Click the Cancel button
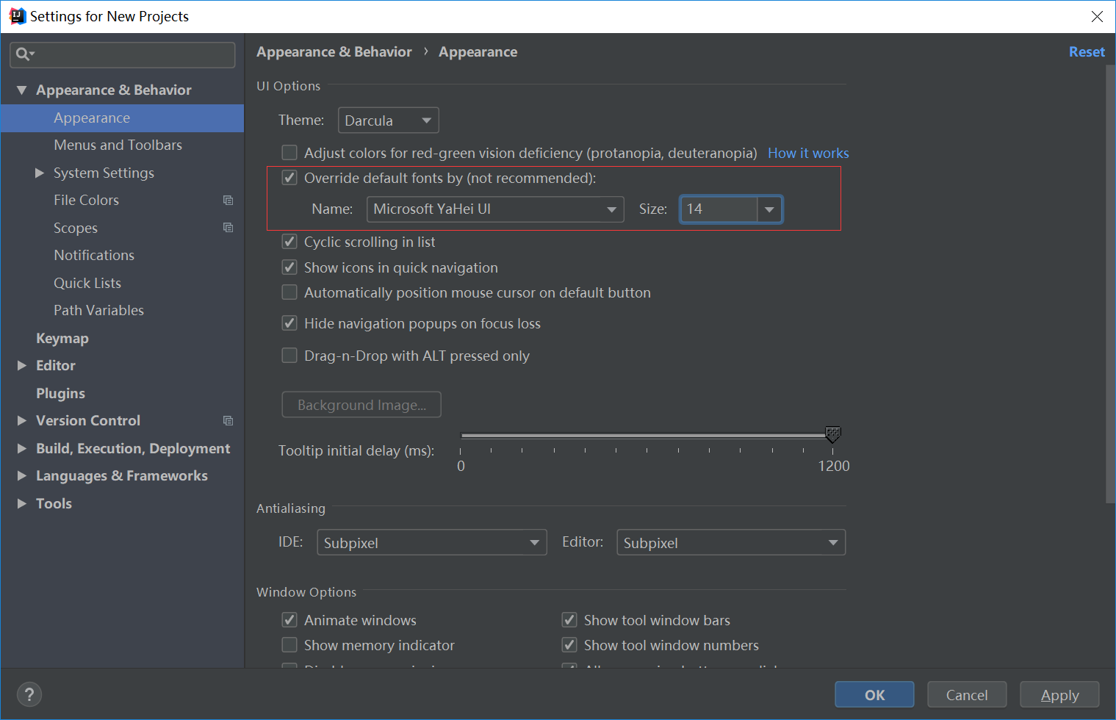The height and width of the screenshot is (720, 1116). 967,694
